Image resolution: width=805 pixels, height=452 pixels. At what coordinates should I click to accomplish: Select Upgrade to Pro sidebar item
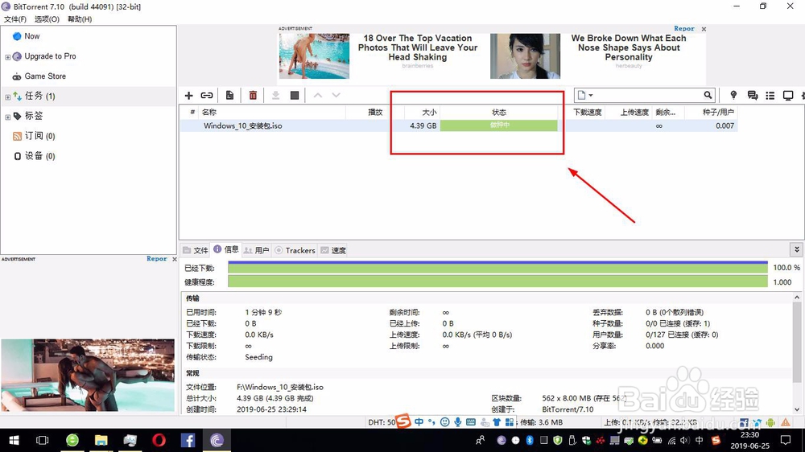pyautogui.click(x=50, y=56)
